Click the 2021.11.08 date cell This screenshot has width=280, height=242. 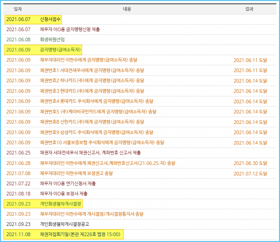point(18,234)
